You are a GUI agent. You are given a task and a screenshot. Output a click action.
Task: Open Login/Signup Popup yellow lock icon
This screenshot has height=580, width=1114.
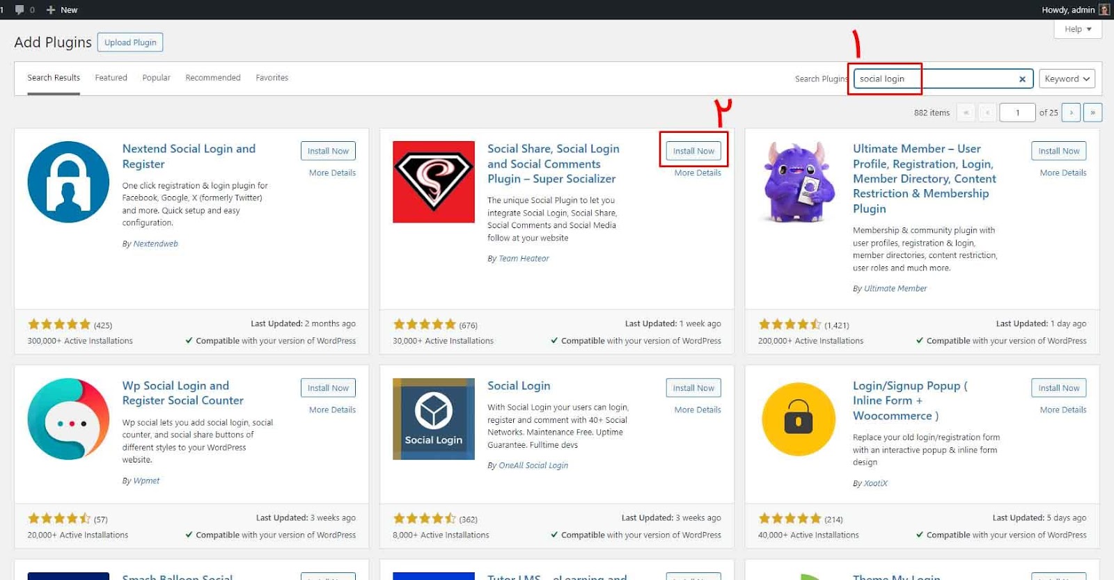click(x=799, y=419)
